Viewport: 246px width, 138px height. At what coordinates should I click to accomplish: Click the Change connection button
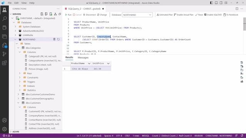pos(102,15)
